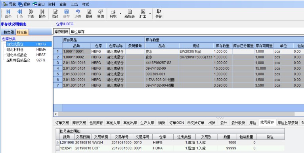
Task: Open the 资料 menu
Action: pos(52,4)
